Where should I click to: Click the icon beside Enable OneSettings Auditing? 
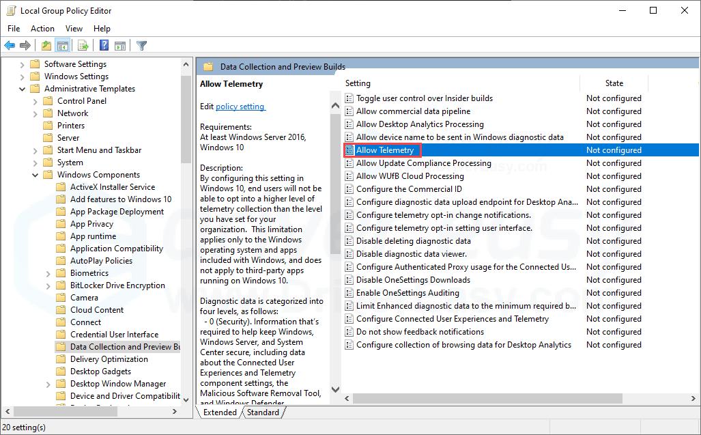click(349, 293)
